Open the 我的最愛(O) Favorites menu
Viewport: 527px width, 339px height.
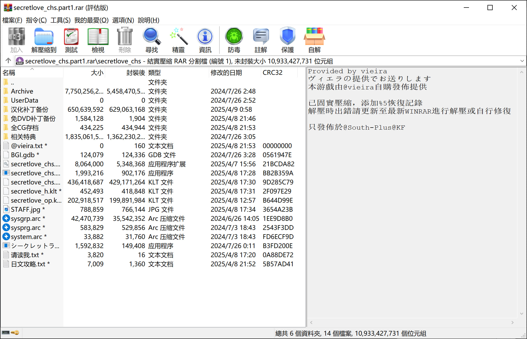[91, 20]
